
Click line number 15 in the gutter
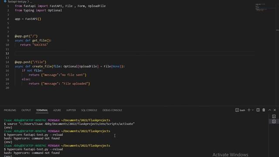[x=7, y=66]
